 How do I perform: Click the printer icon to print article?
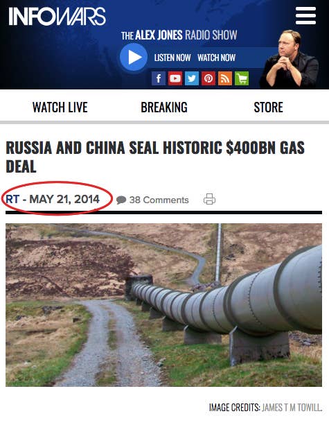pos(209,199)
